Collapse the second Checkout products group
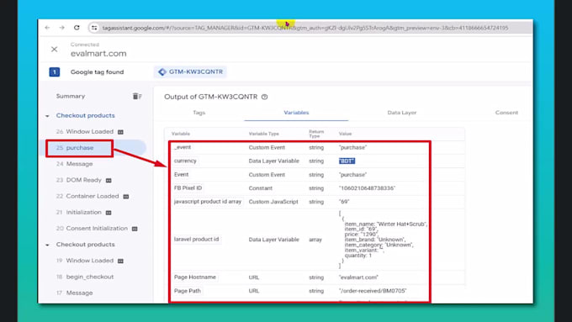This screenshot has width=572, height=322. point(47,245)
